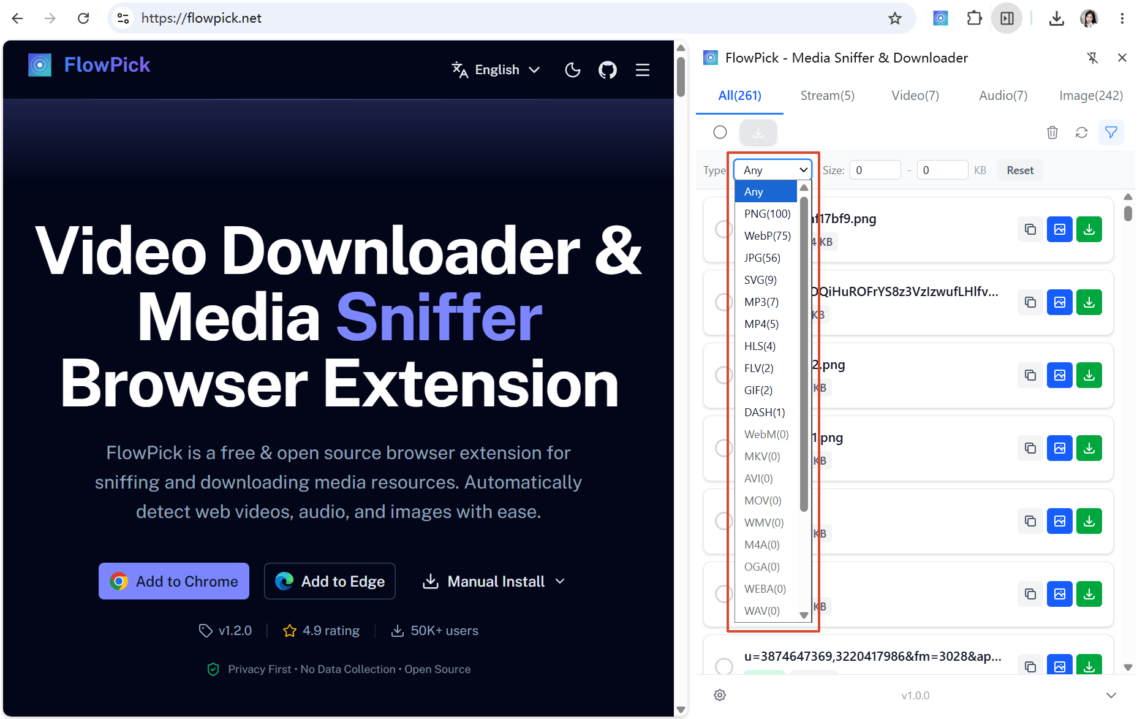Expand the Manual Install dropdown
Screen dimensions: 1137x719
tap(494, 581)
